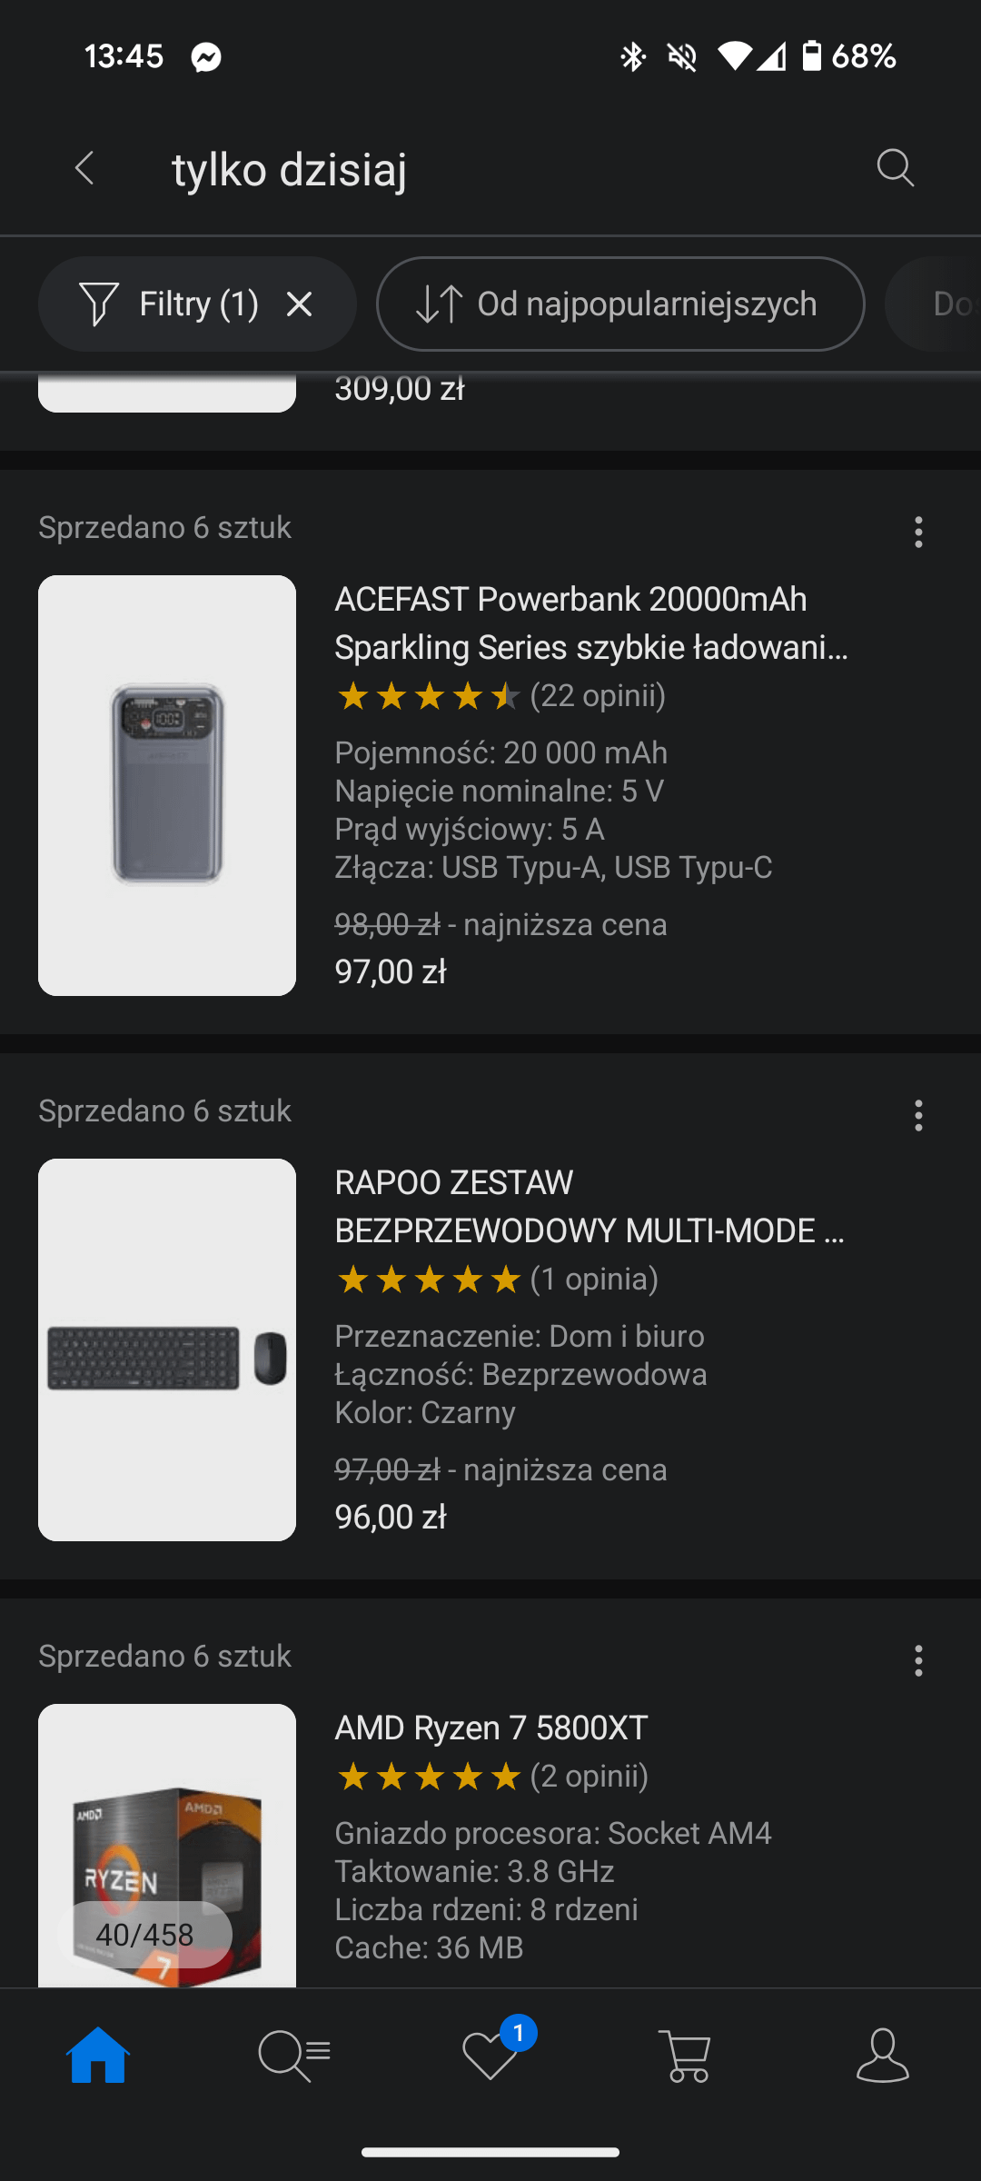The height and width of the screenshot is (2181, 981).
Task: View 22 opinii reviews for powerbank
Action: pyautogui.click(x=598, y=696)
